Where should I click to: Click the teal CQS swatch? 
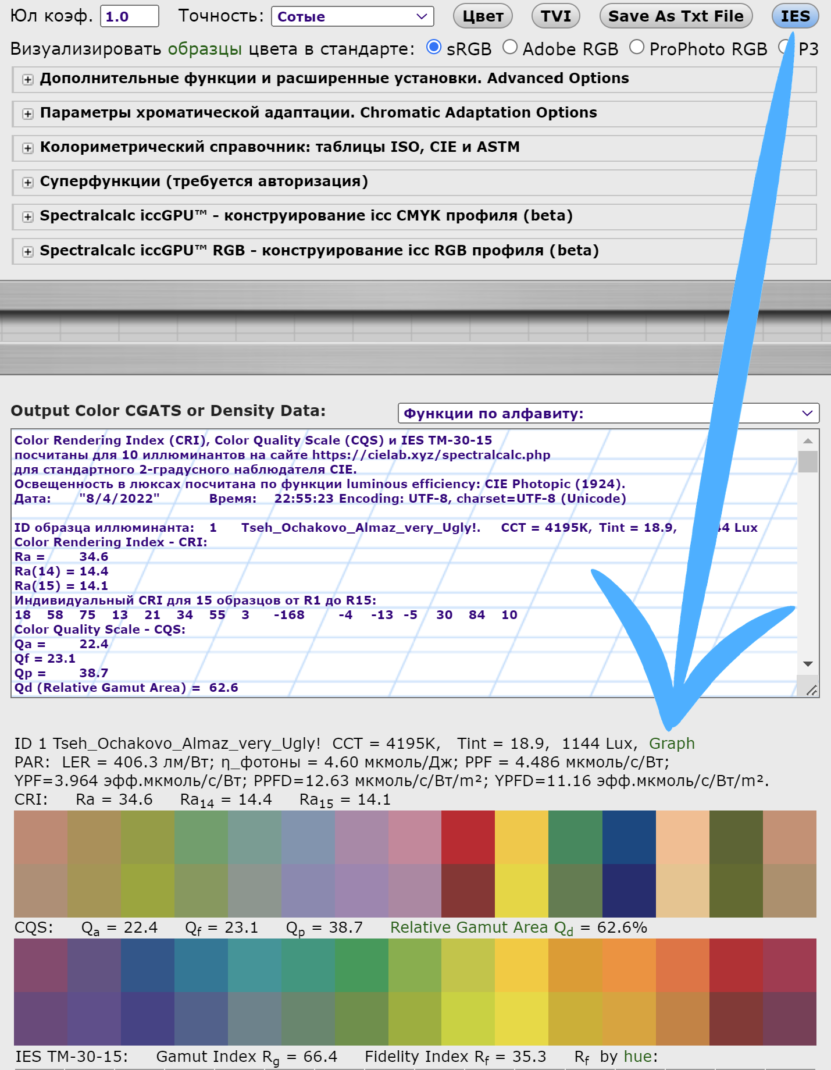coord(255,965)
